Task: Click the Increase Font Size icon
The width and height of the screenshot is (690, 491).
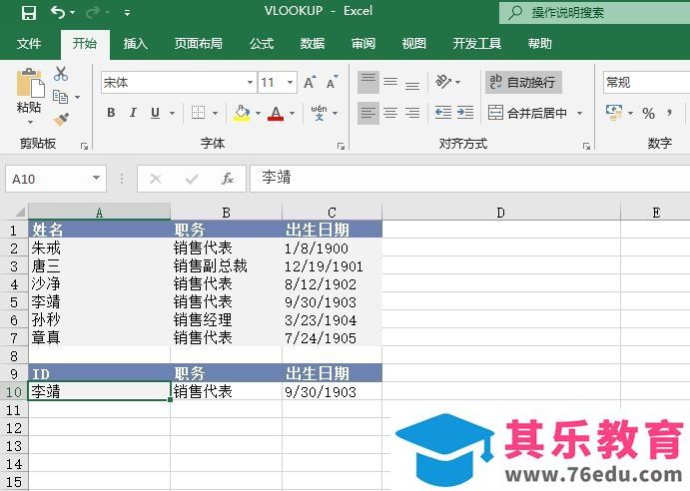Action: 310,82
